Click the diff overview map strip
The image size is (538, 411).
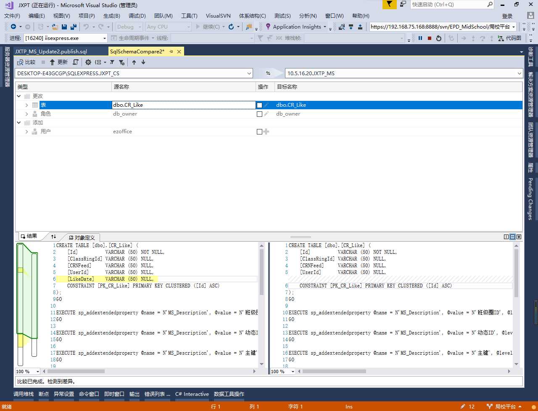(27, 305)
